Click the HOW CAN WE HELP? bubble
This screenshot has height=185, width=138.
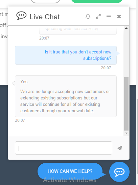[70, 171]
